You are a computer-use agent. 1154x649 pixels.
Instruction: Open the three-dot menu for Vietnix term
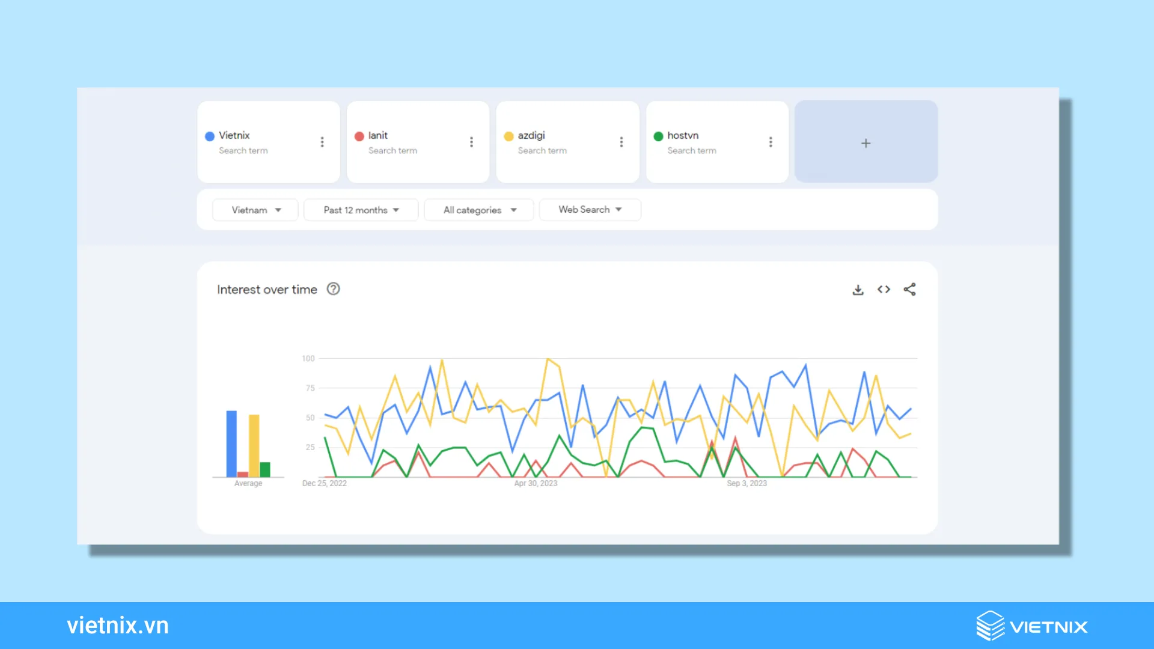pos(322,142)
